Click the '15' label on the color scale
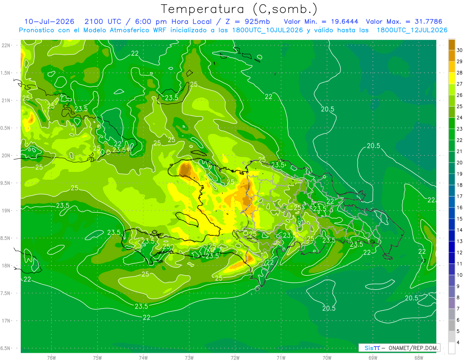This screenshot has width=470, height=363. click(460, 219)
